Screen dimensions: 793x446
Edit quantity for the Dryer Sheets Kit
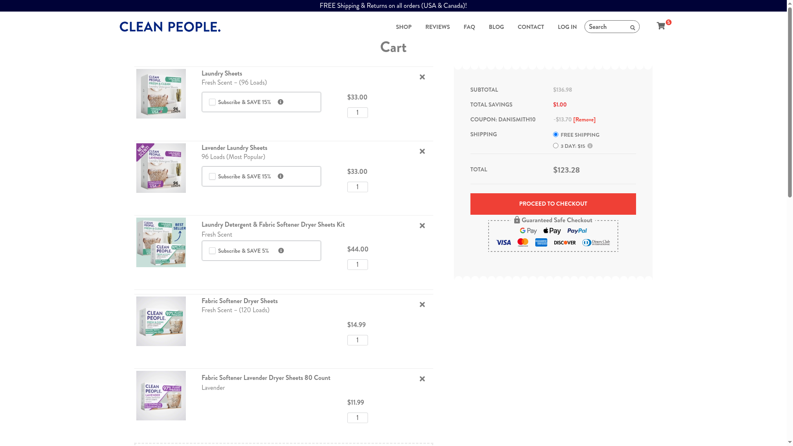pos(358,265)
